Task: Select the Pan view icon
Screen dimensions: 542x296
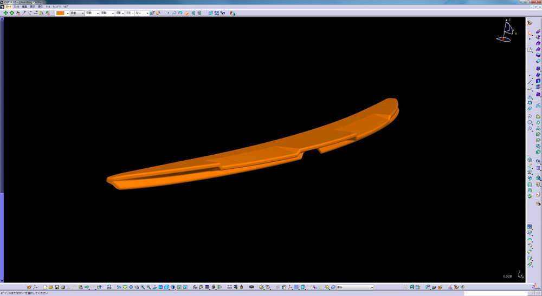Action: point(131,287)
